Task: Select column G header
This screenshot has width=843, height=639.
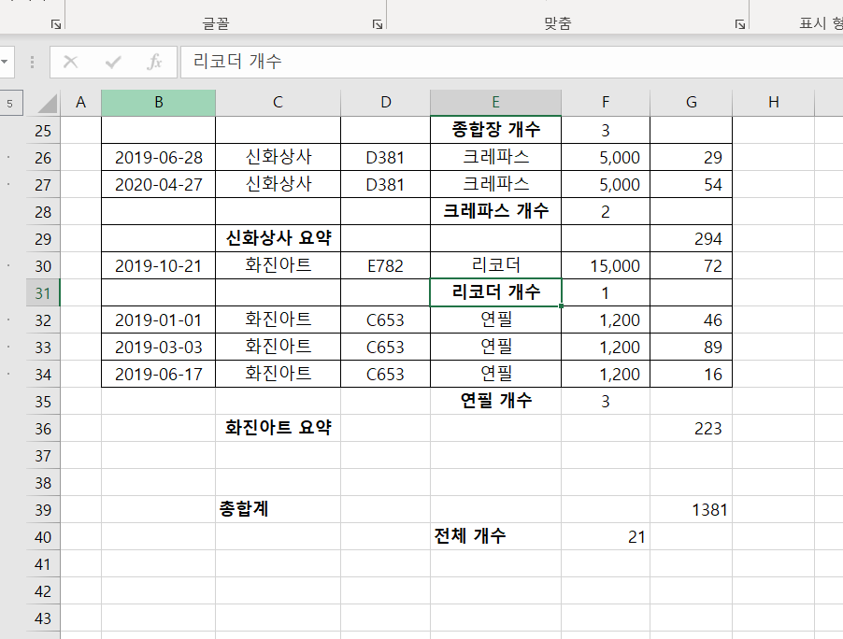Action: click(691, 103)
